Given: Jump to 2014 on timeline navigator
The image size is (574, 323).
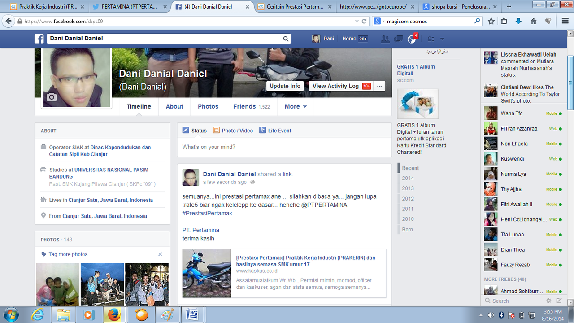Looking at the screenshot, I should click(x=408, y=178).
